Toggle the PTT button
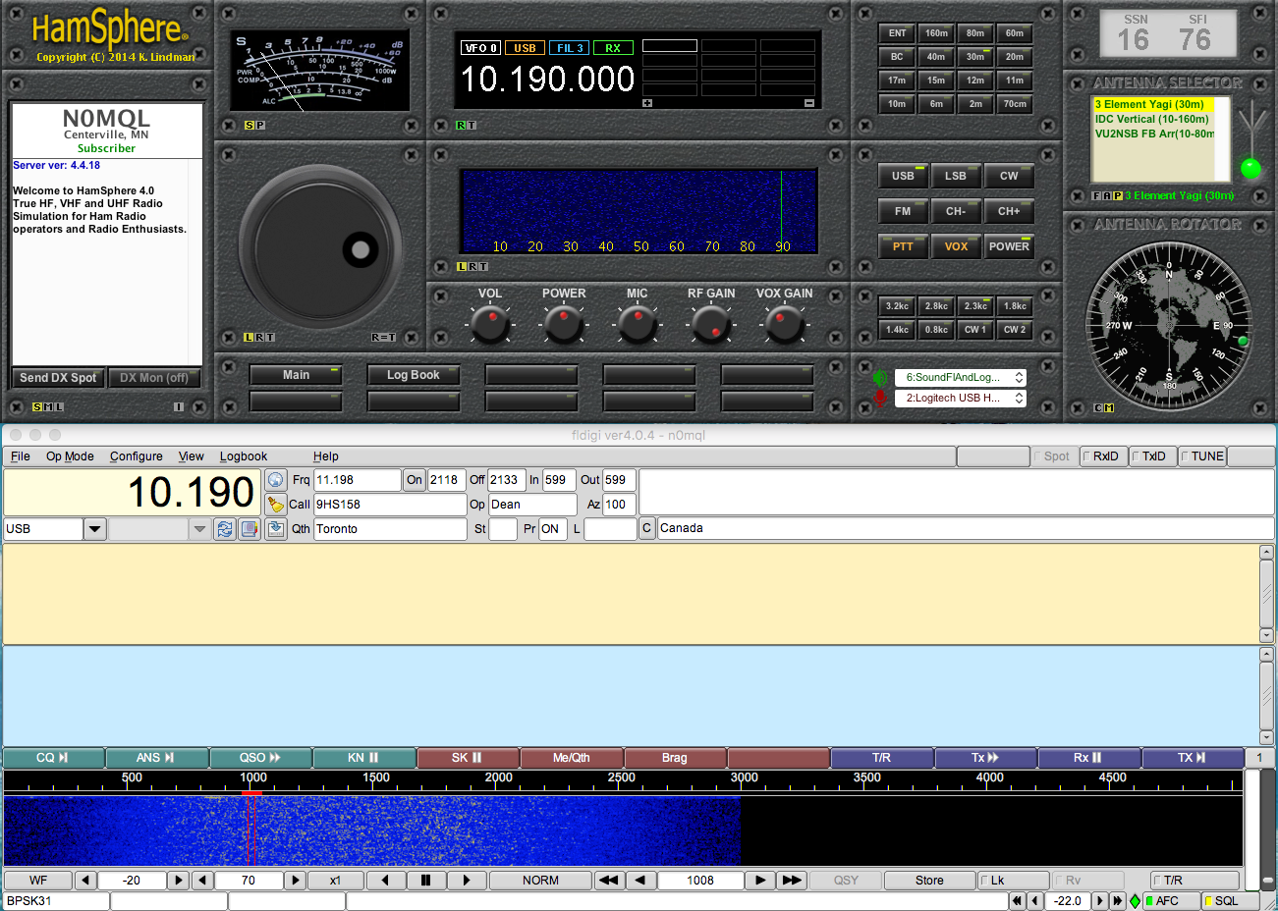 click(903, 245)
